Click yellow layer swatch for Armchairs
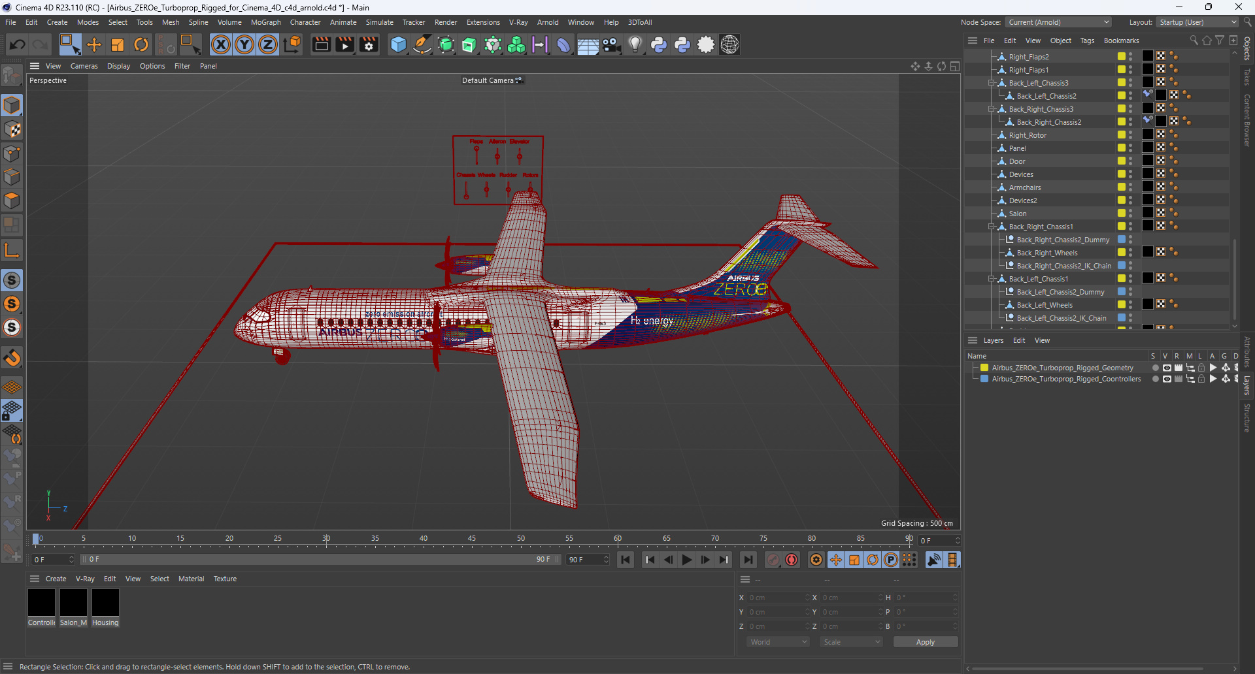This screenshot has height=674, width=1255. [1122, 187]
